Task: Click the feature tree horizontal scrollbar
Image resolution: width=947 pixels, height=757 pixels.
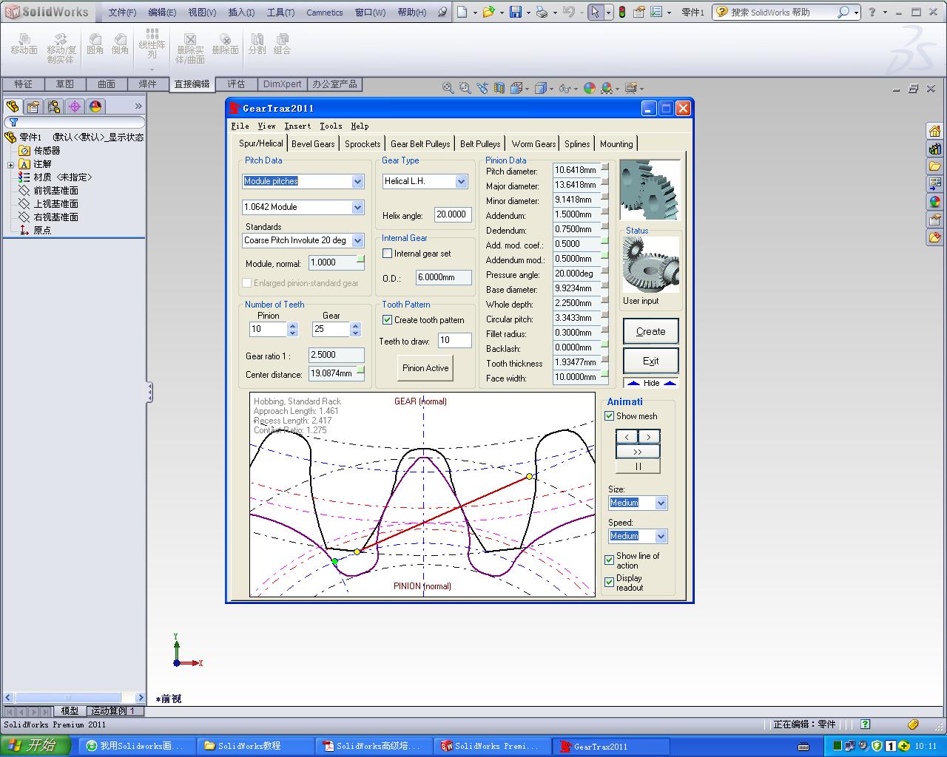Action: 67,697
